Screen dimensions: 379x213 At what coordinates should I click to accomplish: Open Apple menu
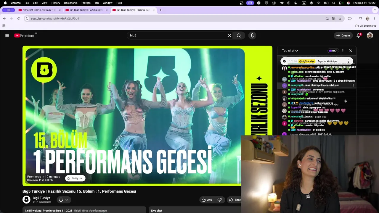coord(5,3)
